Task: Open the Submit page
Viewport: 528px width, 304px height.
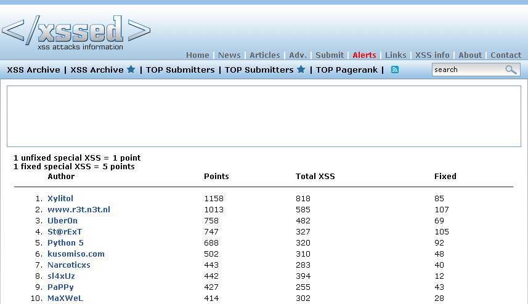Action: [x=330, y=55]
